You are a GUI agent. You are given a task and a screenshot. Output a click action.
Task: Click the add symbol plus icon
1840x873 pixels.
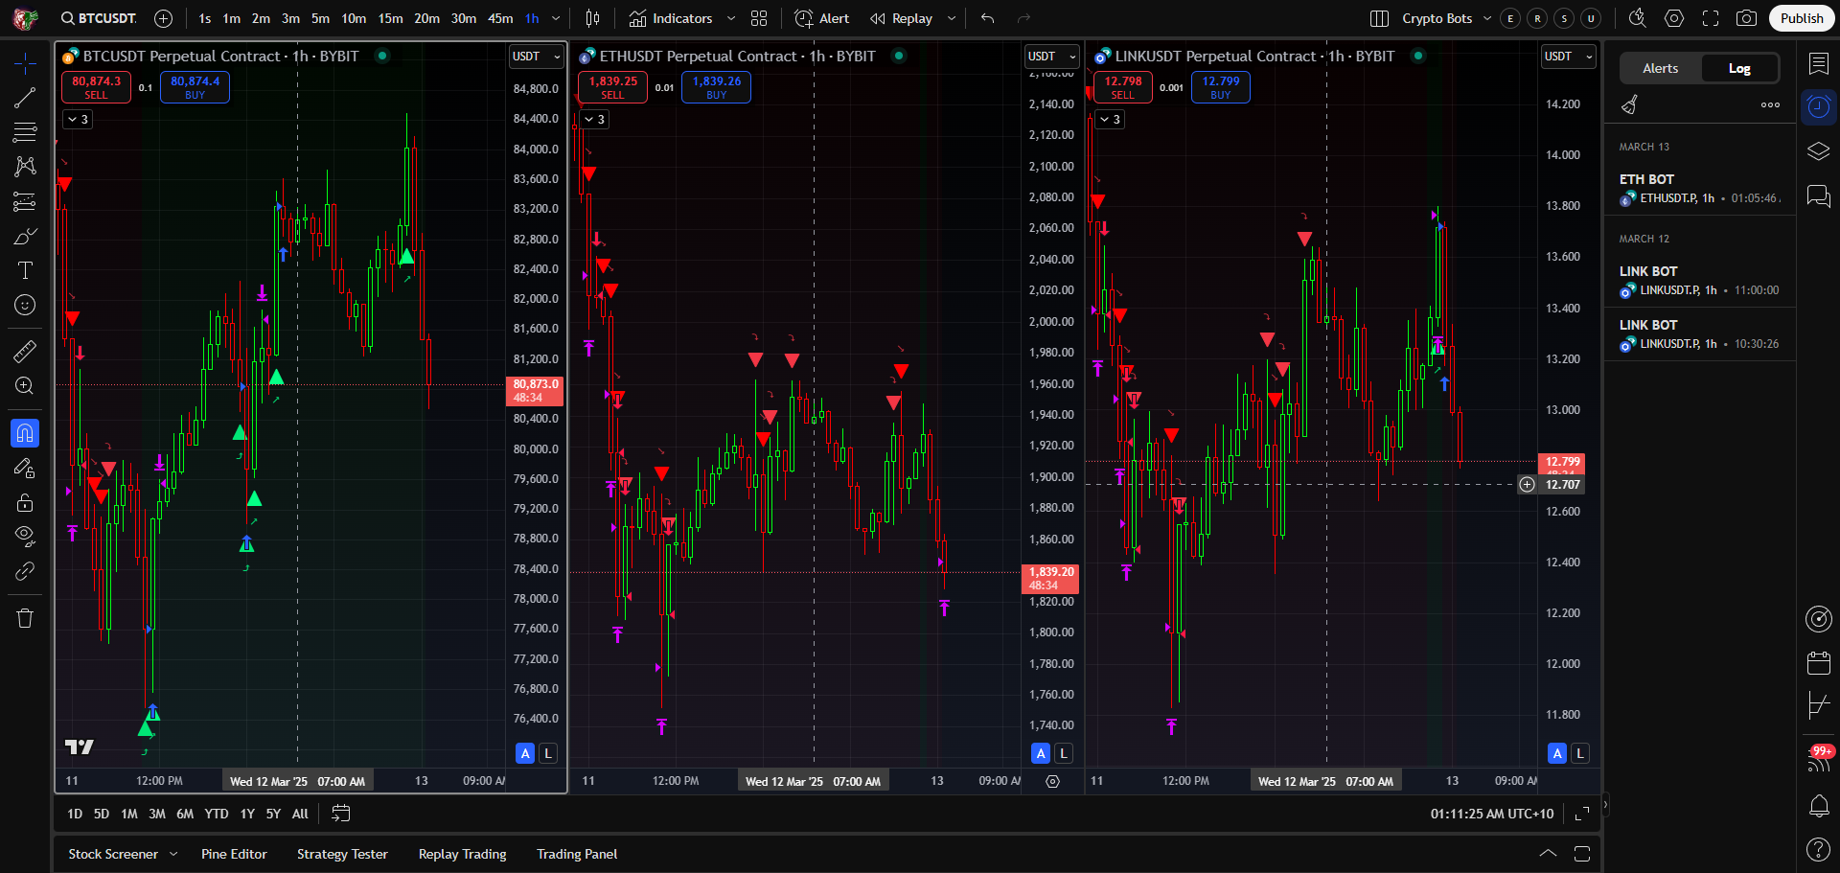click(163, 18)
